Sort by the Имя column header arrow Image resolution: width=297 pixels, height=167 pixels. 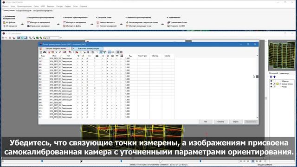point(60,56)
